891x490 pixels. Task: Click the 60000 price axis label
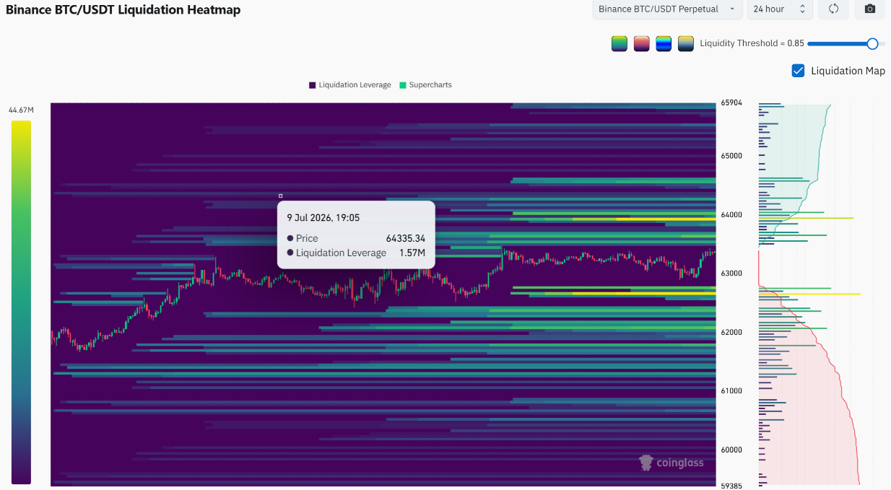pyautogui.click(x=731, y=450)
